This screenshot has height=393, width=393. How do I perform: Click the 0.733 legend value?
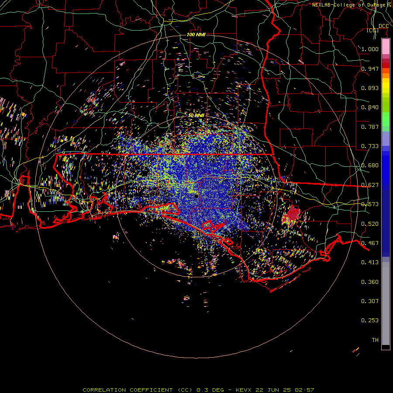(x=370, y=146)
